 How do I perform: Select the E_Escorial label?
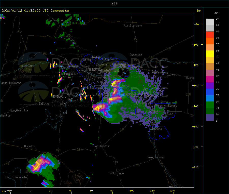(94, 88)
